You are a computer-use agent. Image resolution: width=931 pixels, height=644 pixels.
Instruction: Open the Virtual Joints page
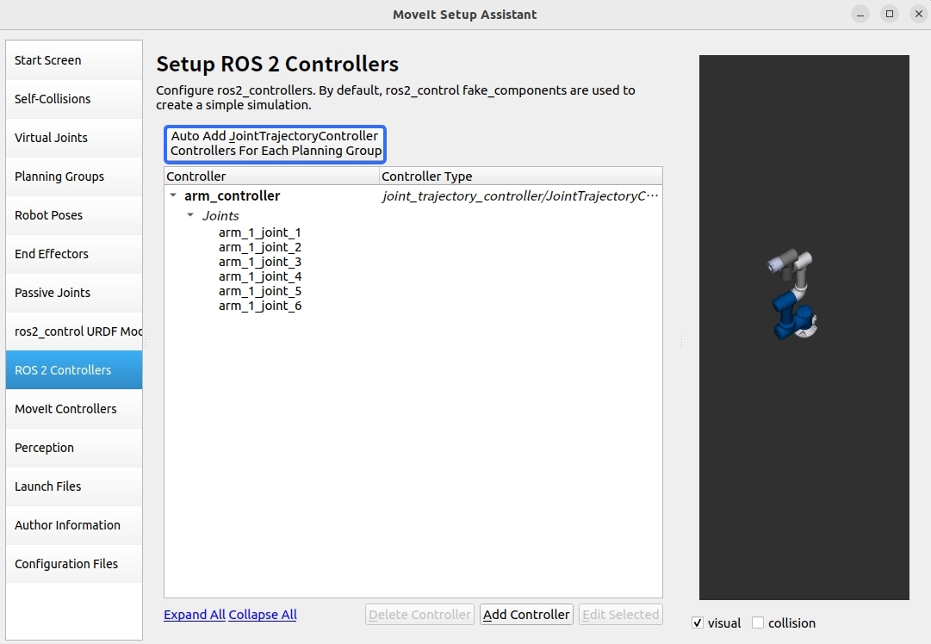pos(73,138)
